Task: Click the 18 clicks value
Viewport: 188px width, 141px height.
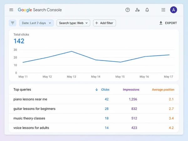Action: coord(107,118)
